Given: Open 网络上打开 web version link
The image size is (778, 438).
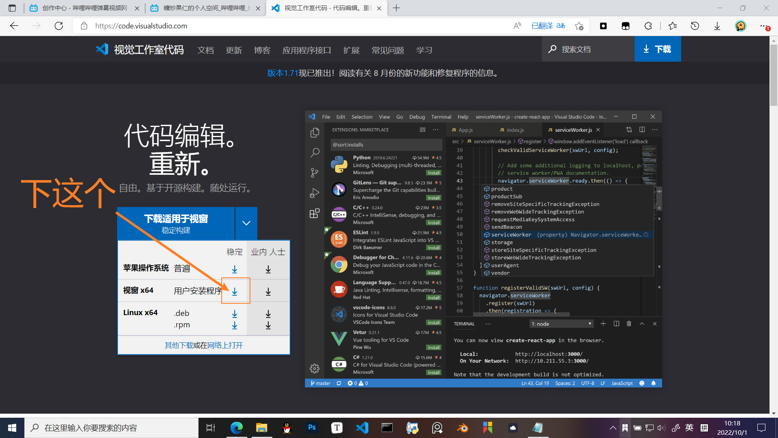Looking at the screenshot, I should 225,345.
